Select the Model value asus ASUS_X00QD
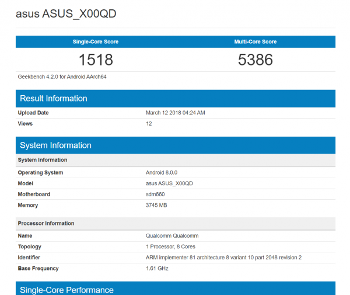Viewport: 350px width, 295px height. coord(169,183)
